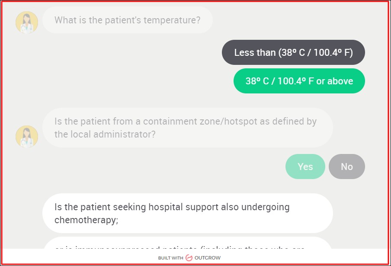
Task: Click the "What is the patient's temperature?" bubble
Action: click(128, 20)
